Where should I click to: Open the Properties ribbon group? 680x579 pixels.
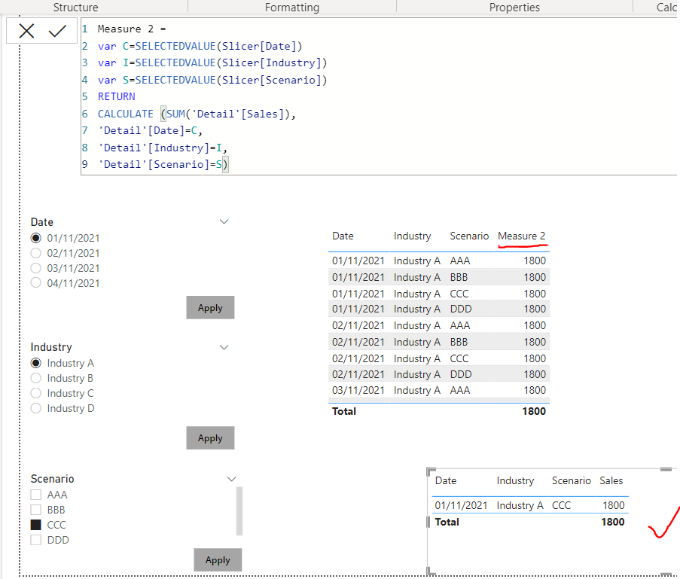click(x=514, y=8)
